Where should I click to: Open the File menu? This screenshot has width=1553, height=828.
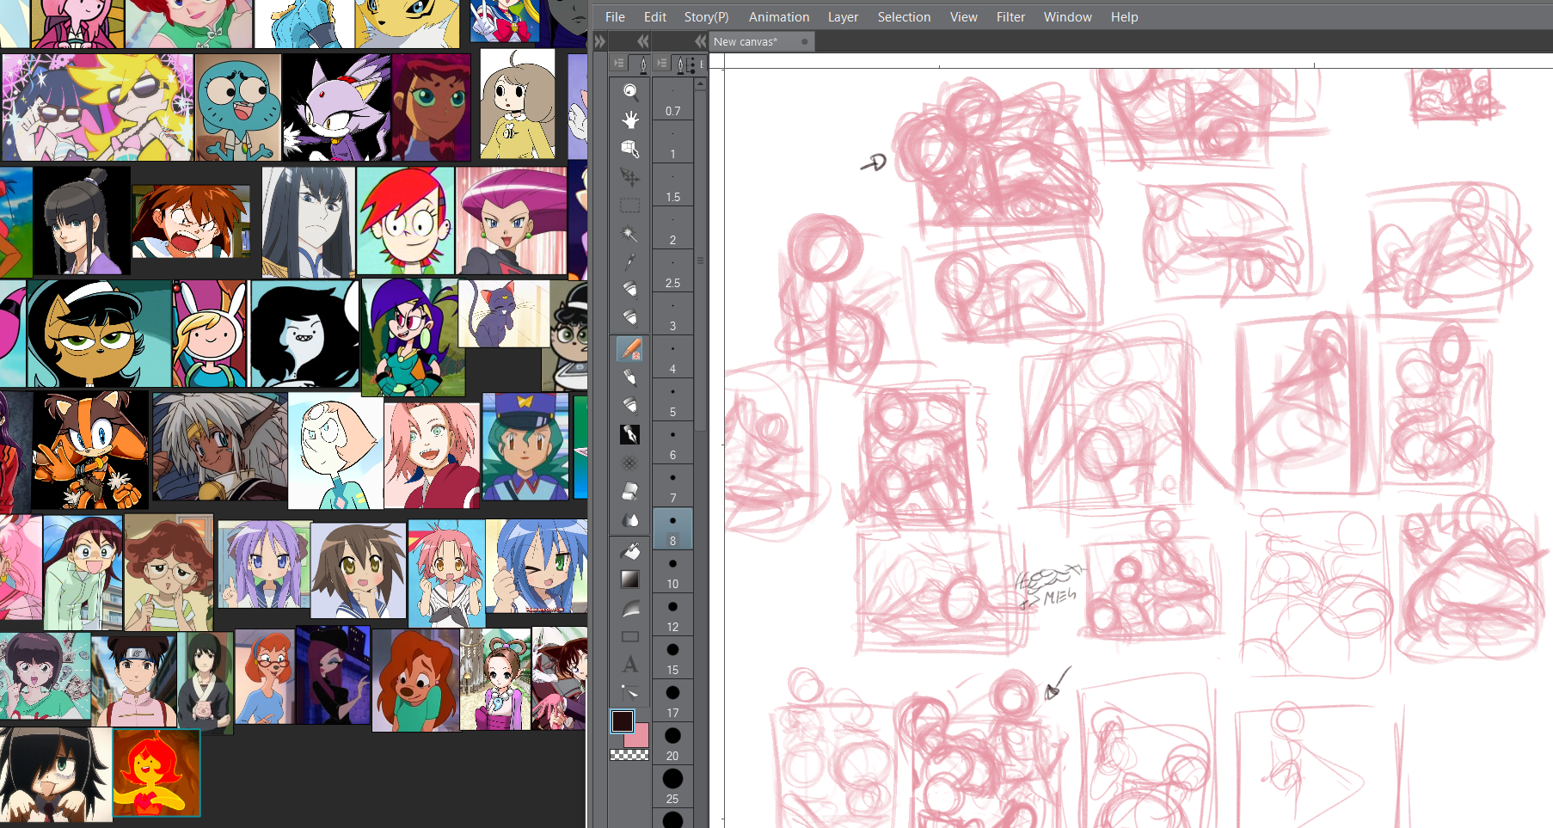pos(615,16)
